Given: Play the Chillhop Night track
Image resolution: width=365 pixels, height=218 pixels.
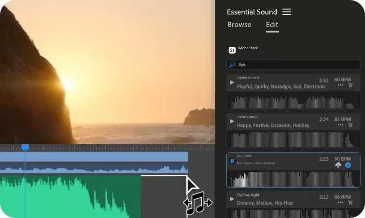Looking at the screenshot, I should pyautogui.click(x=232, y=200).
